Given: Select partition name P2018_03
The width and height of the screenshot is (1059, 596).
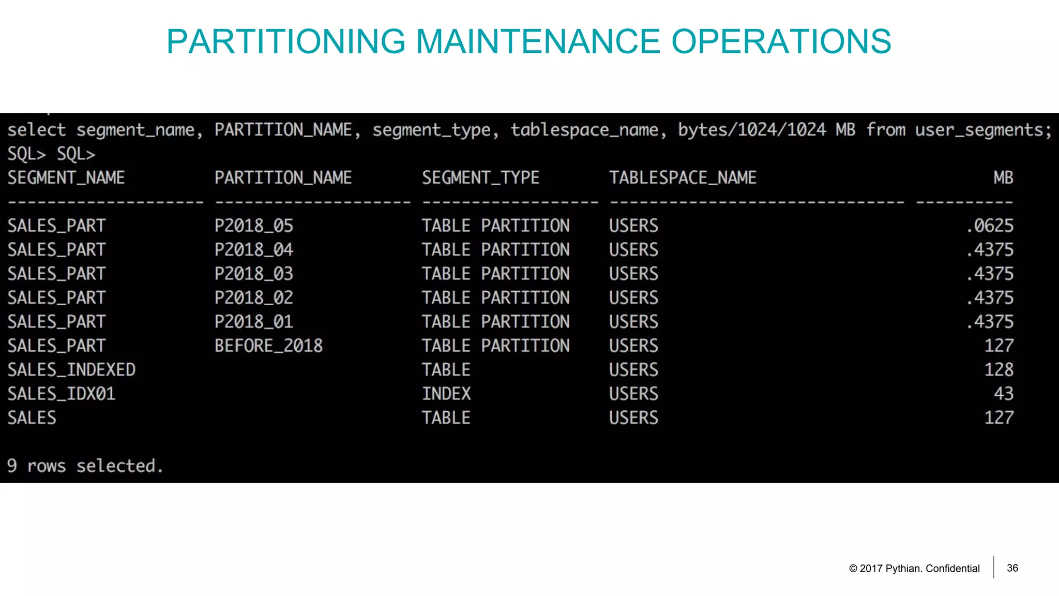Looking at the screenshot, I should coord(254,274).
